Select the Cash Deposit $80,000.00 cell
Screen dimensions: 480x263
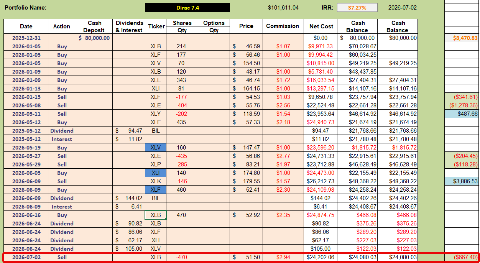tap(94, 38)
